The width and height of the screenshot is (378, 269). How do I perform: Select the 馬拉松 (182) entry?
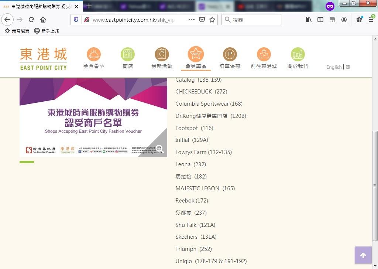pos(191,177)
